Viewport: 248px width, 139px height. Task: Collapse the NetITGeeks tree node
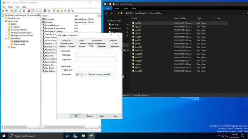tap(6, 39)
